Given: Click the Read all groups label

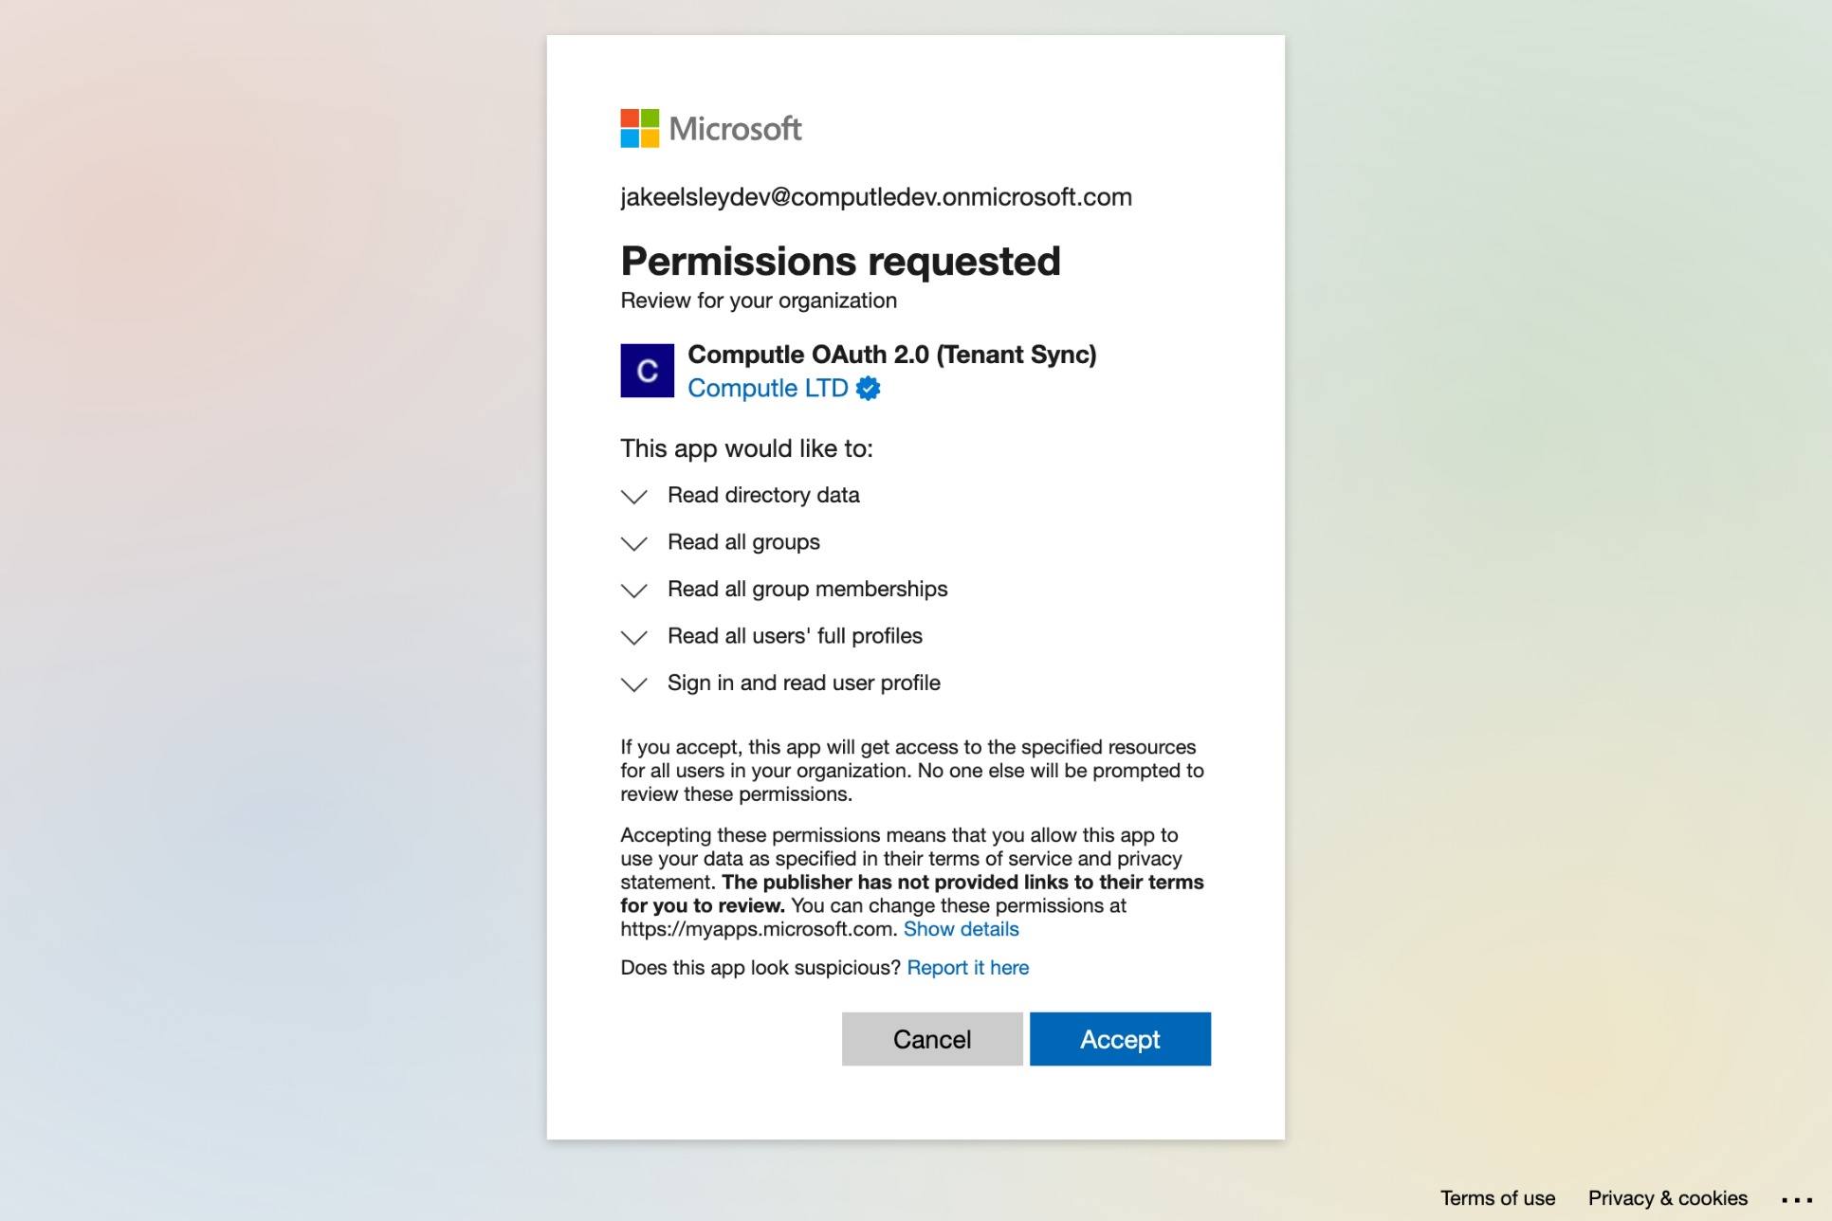Looking at the screenshot, I should point(743,542).
